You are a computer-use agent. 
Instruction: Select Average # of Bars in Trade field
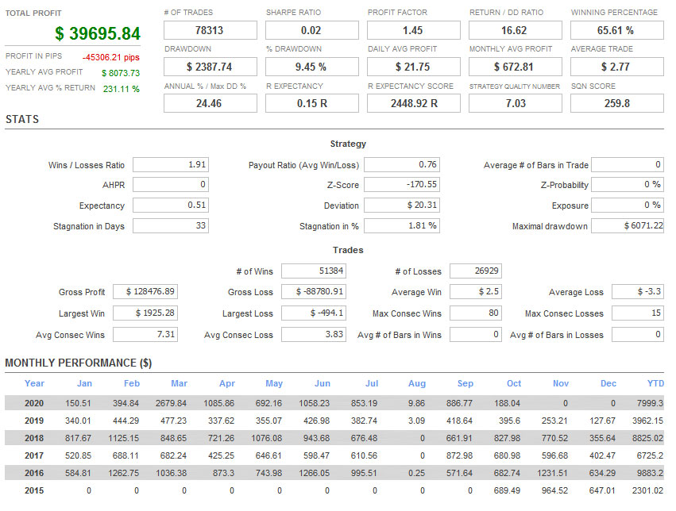point(628,164)
